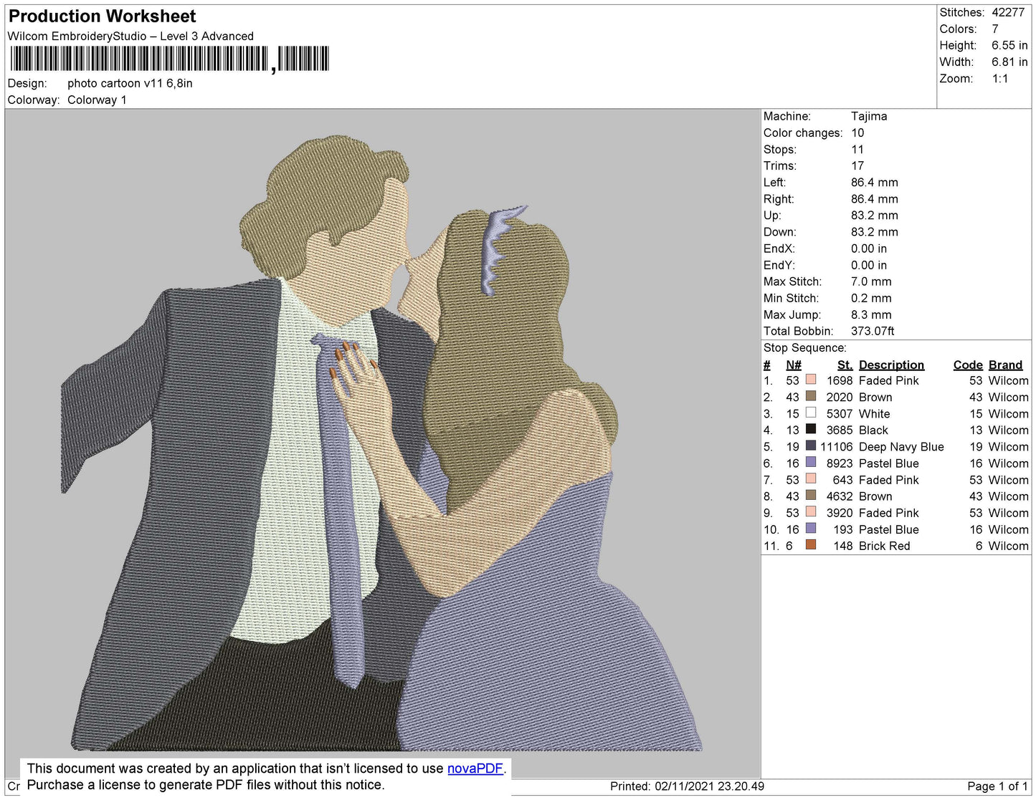
Task: Click the Color changes value 10
Action: point(857,132)
